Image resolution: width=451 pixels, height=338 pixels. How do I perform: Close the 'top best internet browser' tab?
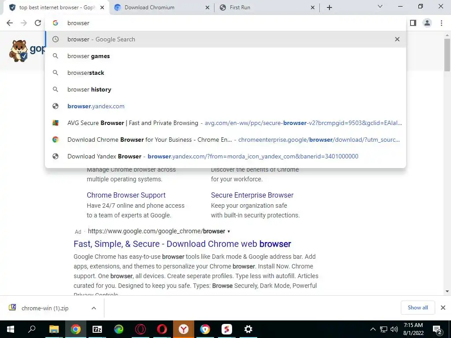pos(102,7)
